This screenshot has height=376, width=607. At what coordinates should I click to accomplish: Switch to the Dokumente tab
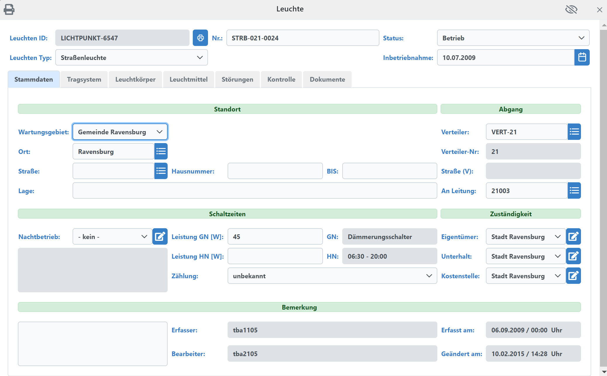click(x=327, y=79)
